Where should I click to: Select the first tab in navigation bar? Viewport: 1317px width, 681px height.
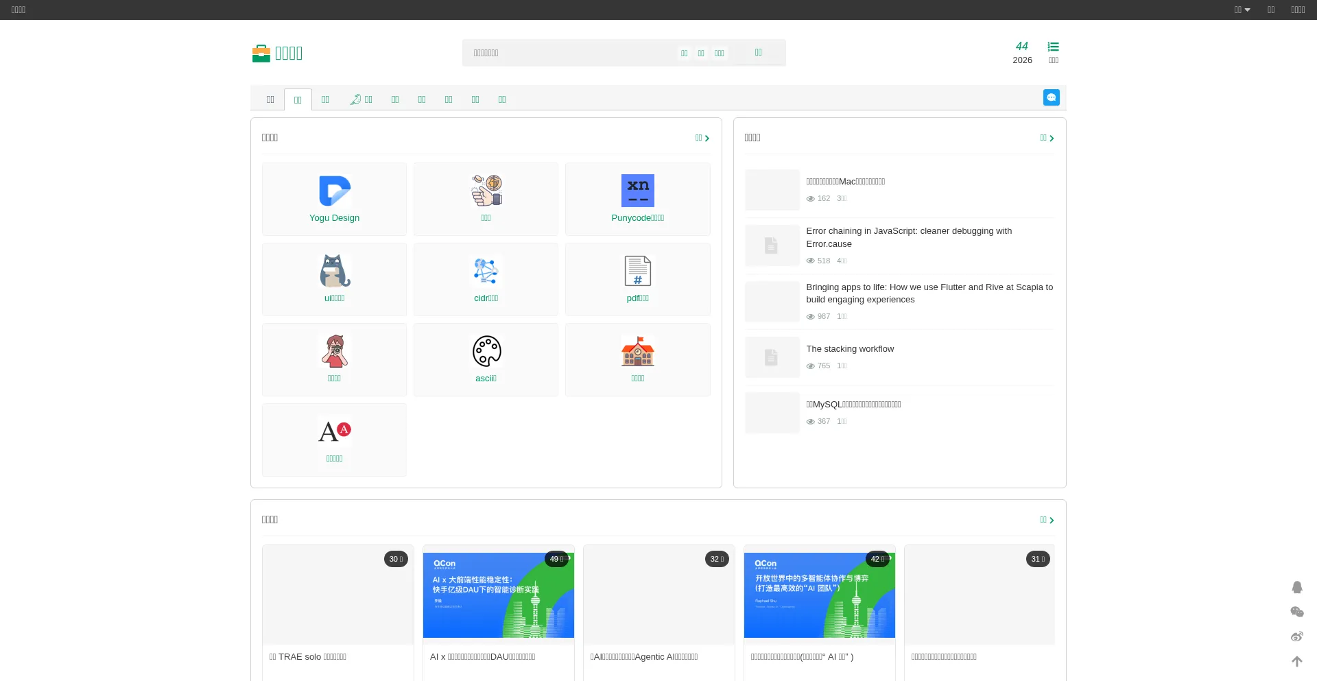pos(270,99)
